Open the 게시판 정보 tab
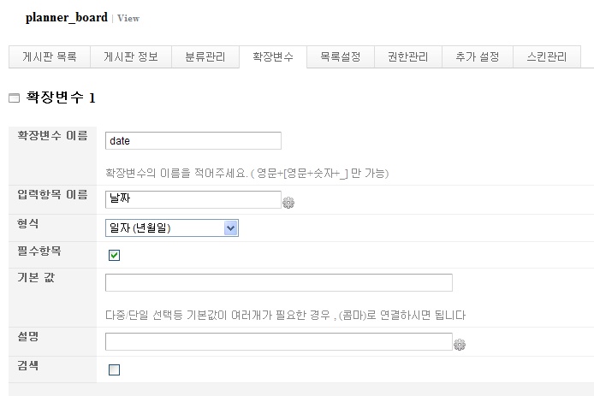594x396 pixels. pyautogui.click(x=131, y=56)
